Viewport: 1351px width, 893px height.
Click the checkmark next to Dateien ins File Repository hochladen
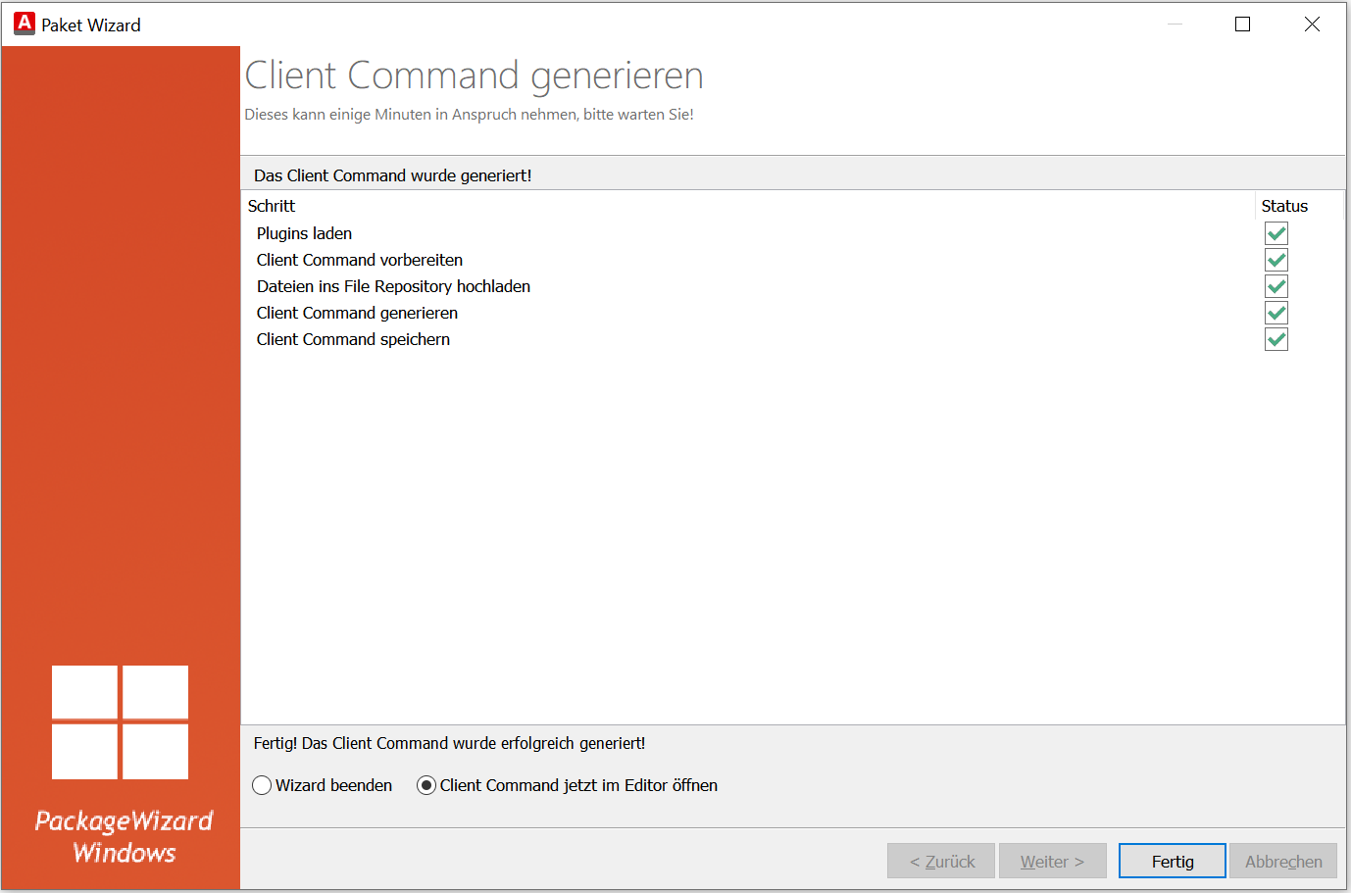(1276, 286)
